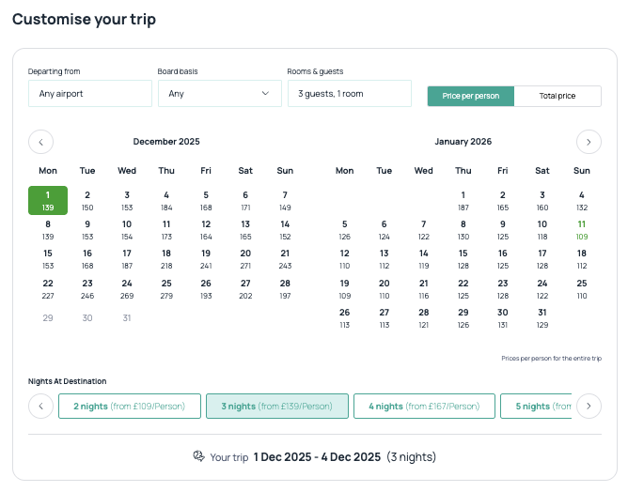This screenshot has width=628, height=492.
Task: Choose 11 December priced 173
Action: coord(166,230)
